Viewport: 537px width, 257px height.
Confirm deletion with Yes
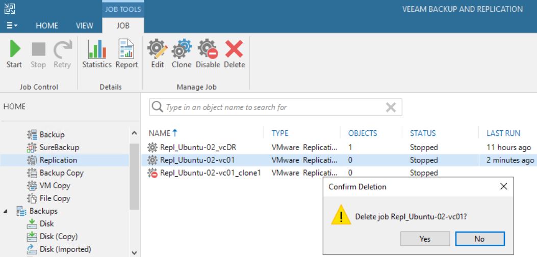[425, 239]
